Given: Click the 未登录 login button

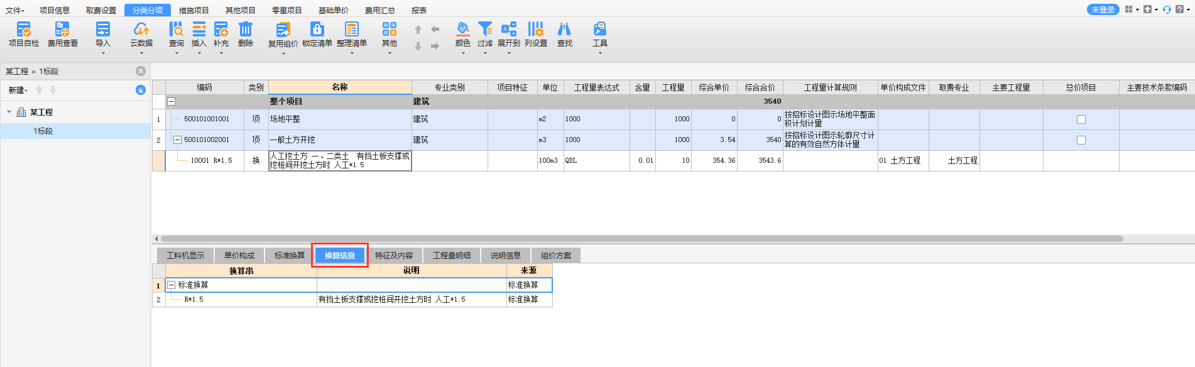Looking at the screenshot, I should click(1103, 10).
